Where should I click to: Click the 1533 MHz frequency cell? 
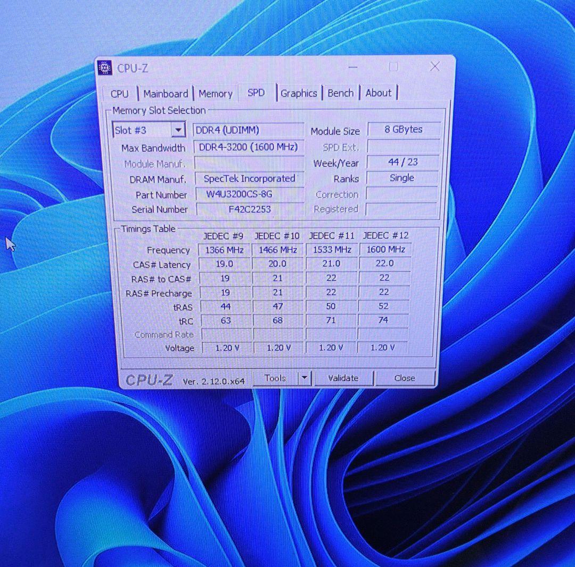pos(332,250)
